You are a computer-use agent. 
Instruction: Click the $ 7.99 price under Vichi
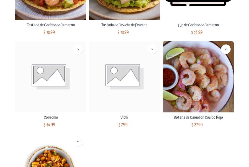click(x=123, y=125)
